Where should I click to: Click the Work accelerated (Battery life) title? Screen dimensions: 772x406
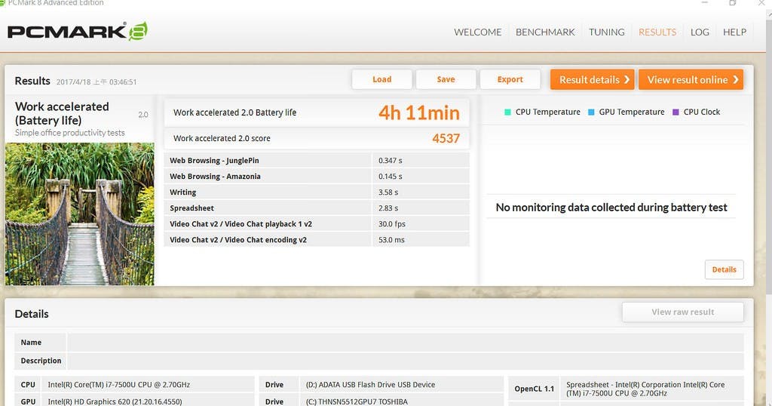coord(62,113)
